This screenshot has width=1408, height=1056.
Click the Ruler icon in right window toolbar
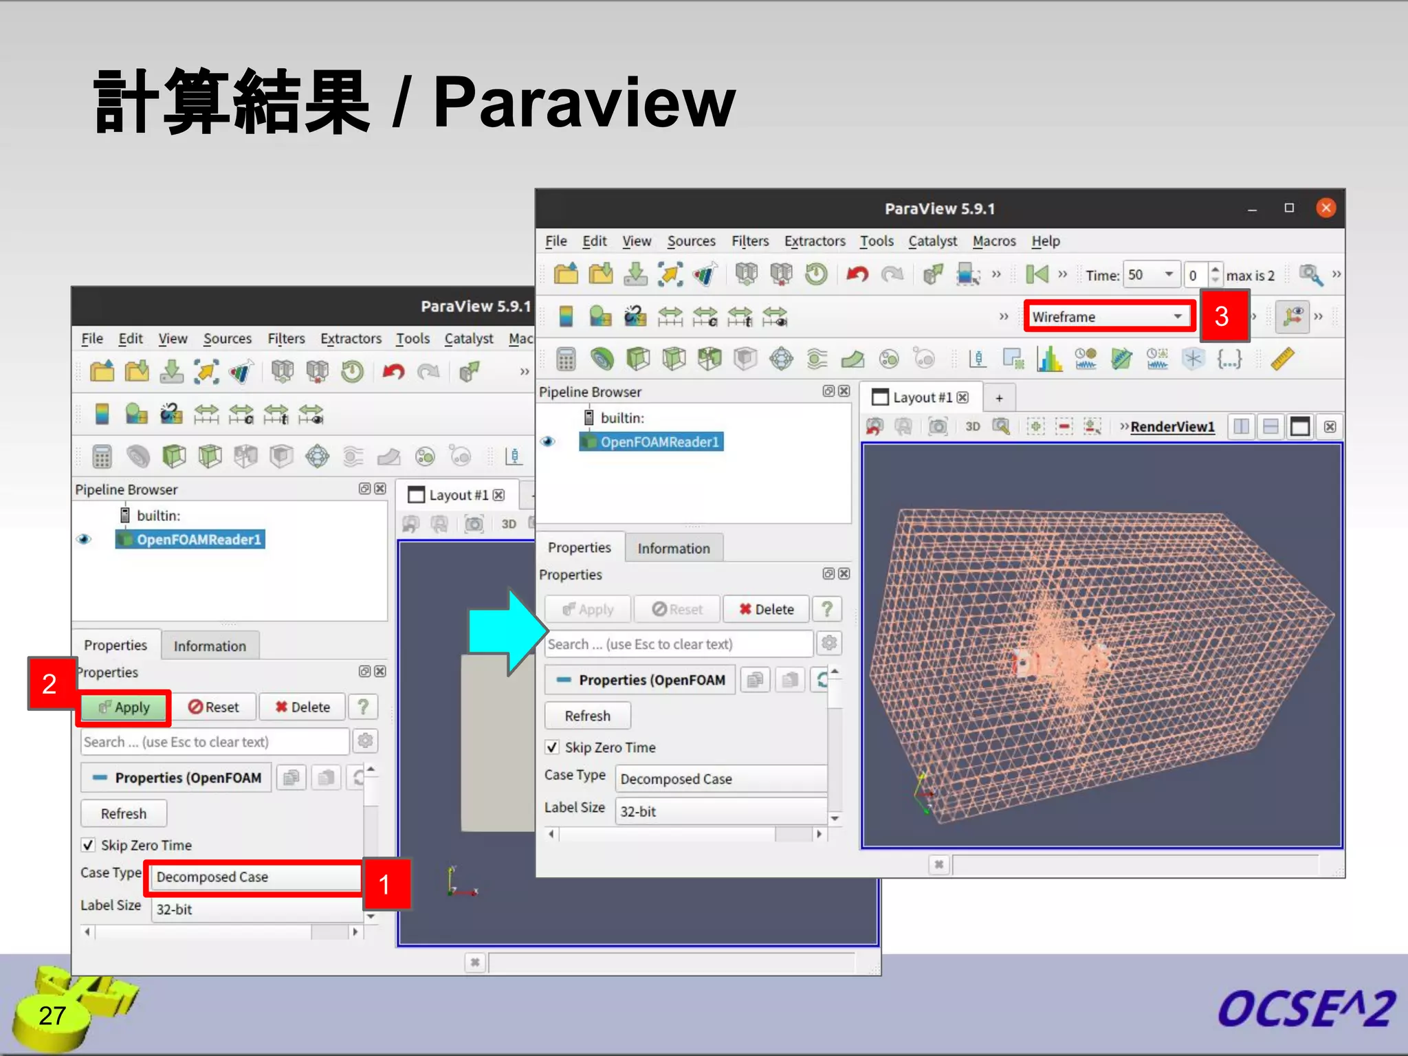pyautogui.click(x=1282, y=359)
